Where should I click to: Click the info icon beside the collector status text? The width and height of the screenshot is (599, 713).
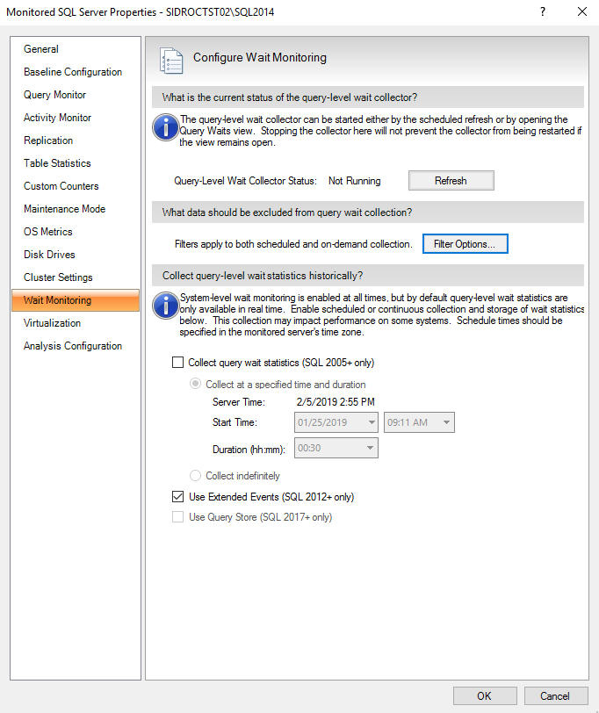pyautogui.click(x=165, y=127)
